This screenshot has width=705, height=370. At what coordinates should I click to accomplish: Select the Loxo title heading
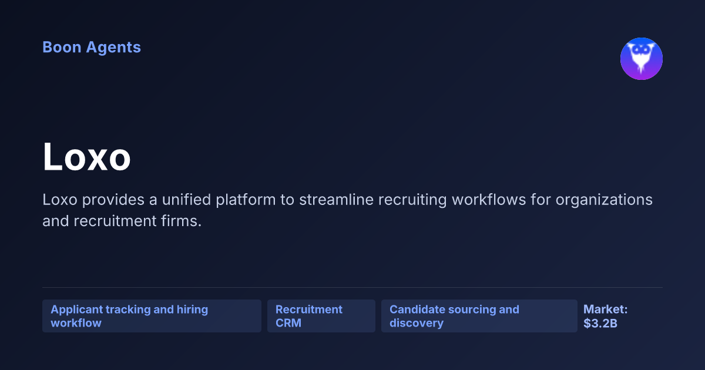point(87,157)
